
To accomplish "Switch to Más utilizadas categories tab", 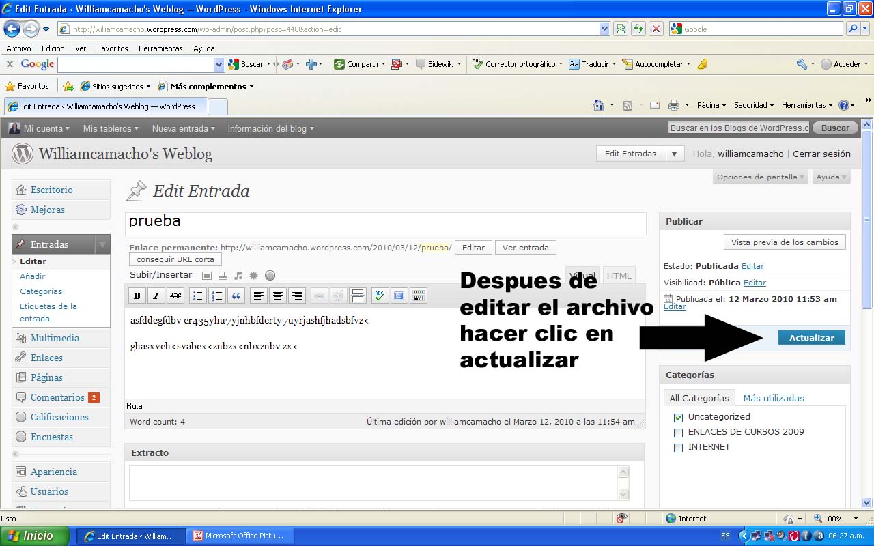I will point(774,398).
